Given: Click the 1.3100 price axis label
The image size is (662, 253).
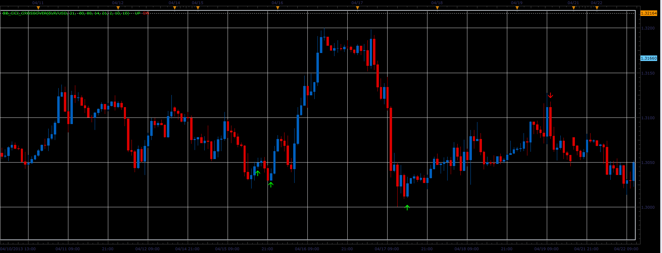Looking at the screenshot, I should pos(648,118).
